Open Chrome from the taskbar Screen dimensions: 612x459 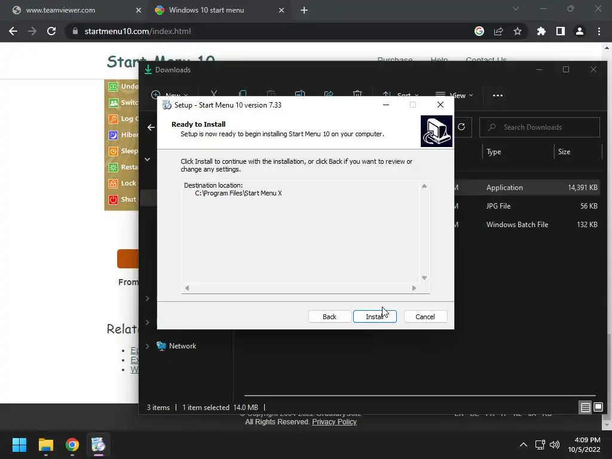tap(72, 445)
